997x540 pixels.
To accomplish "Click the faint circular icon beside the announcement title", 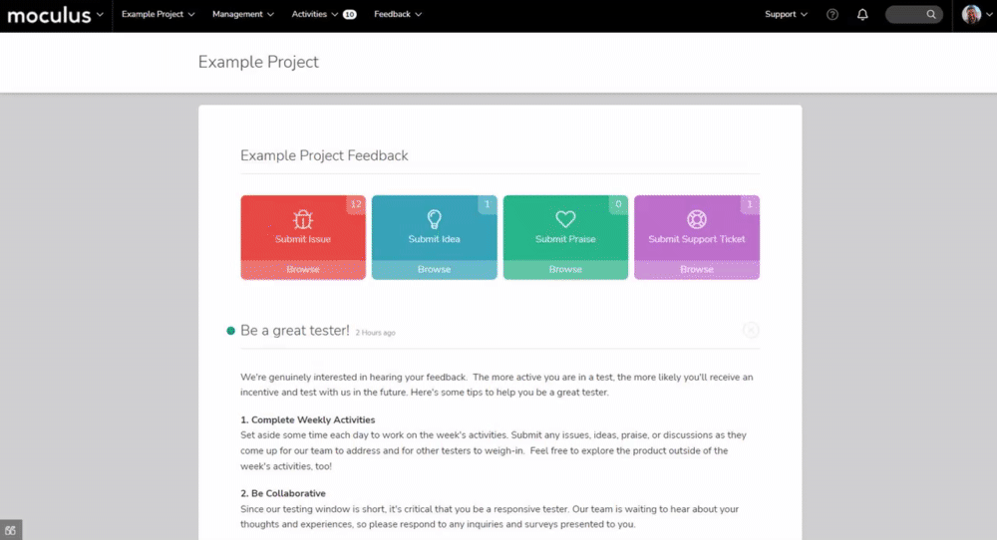I will pyautogui.click(x=751, y=330).
